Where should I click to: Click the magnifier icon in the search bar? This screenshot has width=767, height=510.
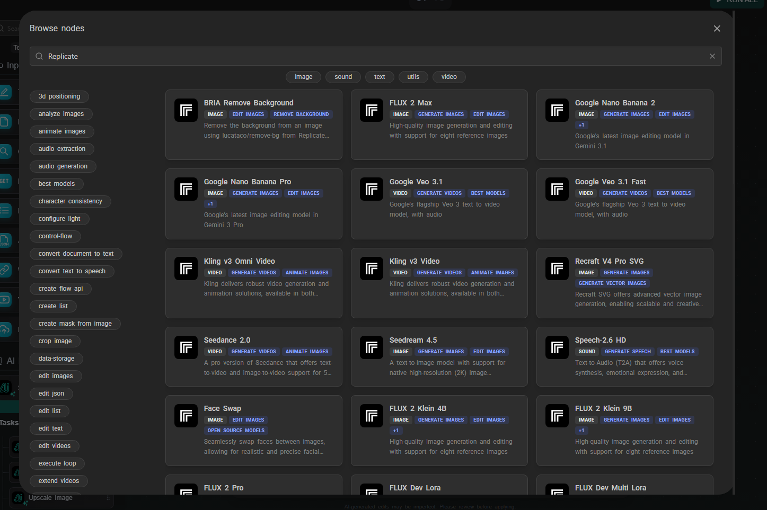point(39,56)
